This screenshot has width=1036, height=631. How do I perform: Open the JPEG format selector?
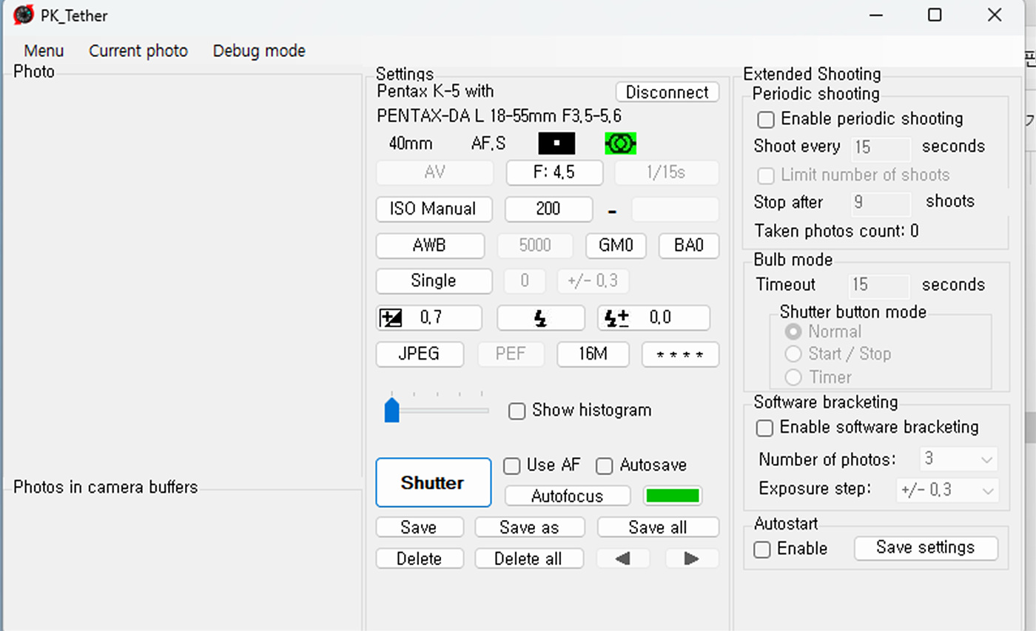coord(420,354)
